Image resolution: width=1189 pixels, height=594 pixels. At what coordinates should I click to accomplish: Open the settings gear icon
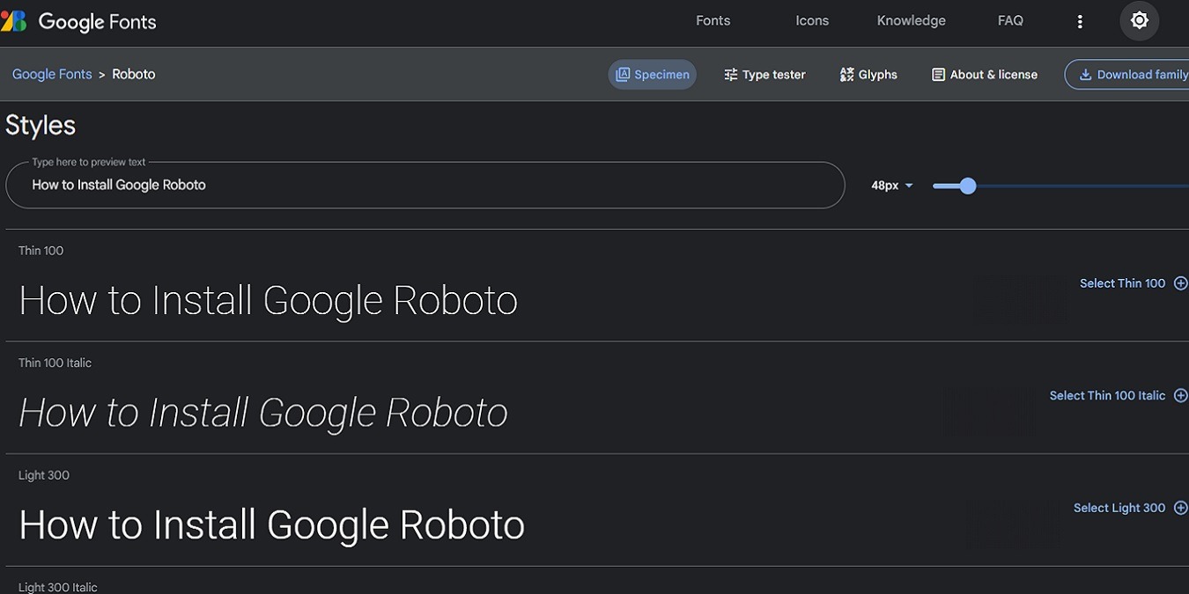pyautogui.click(x=1139, y=19)
